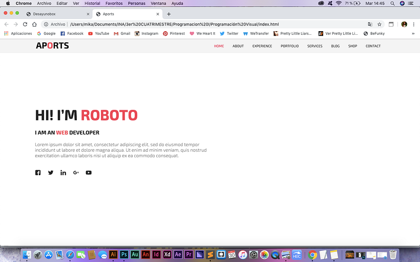
Task: Open Safari compass icon in dock
Action: (70, 255)
